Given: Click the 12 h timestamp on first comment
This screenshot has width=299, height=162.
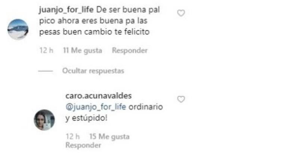Looking at the screenshot, I should 46,51.
